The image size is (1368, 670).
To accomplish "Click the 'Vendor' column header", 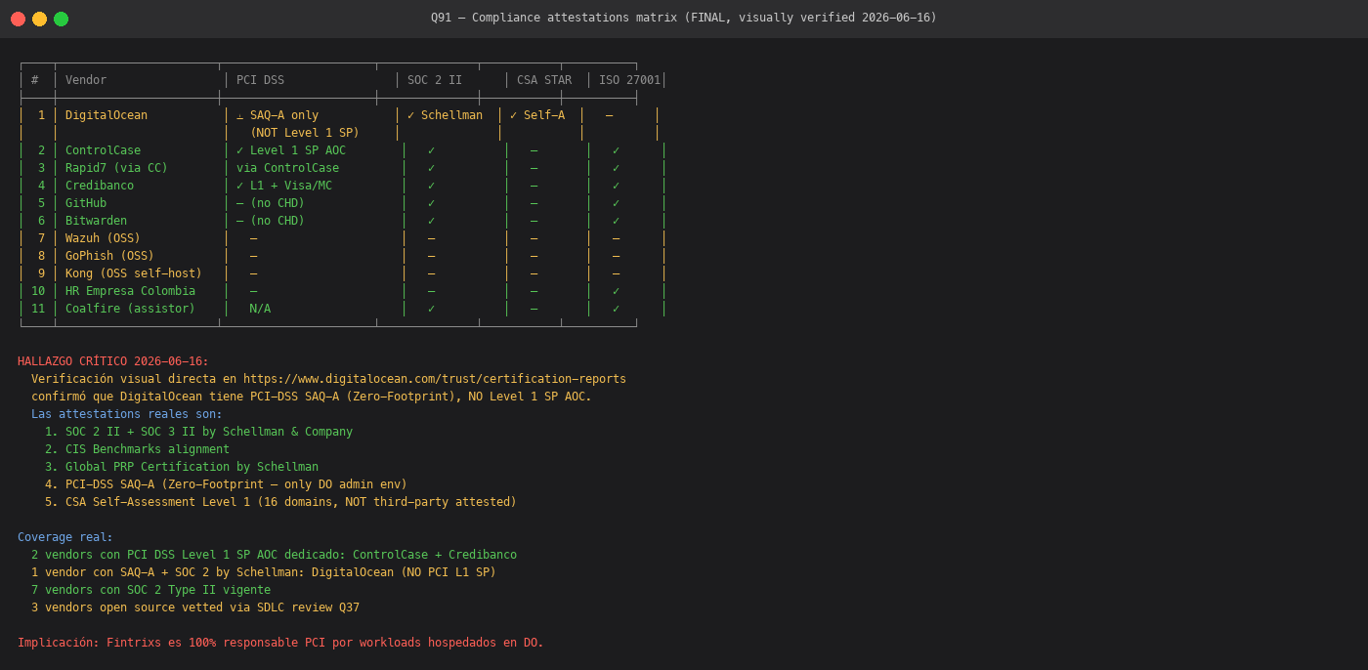I will pyautogui.click(x=86, y=80).
